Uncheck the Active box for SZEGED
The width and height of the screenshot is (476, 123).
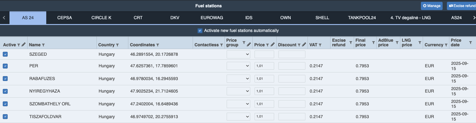point(5,54)
